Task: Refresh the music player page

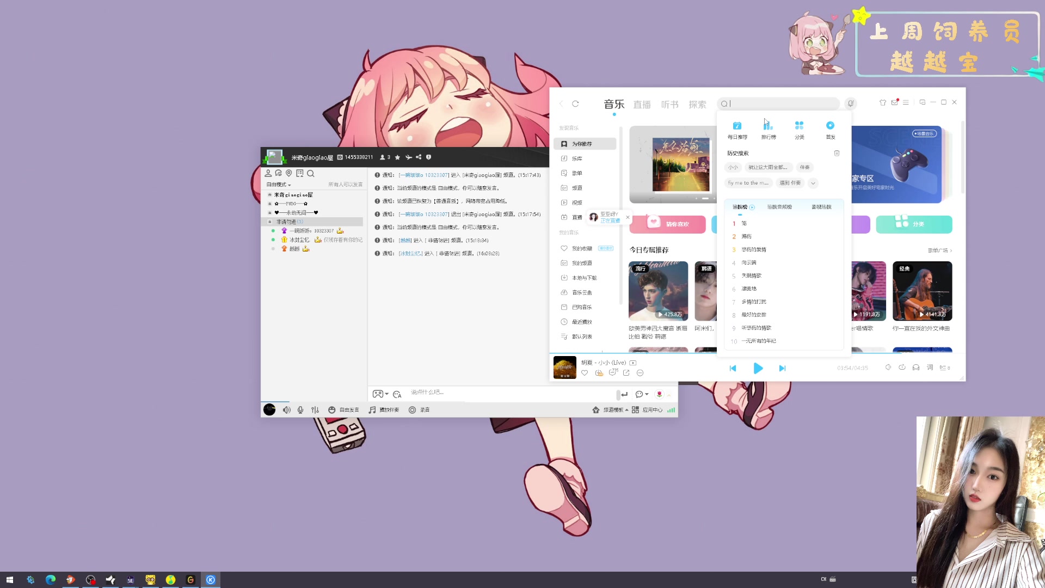Action: pyautogui.click(x=575, y=103)
